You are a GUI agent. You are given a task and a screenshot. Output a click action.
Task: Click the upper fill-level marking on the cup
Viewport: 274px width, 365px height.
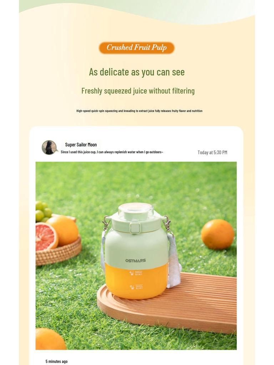[136, 273]
